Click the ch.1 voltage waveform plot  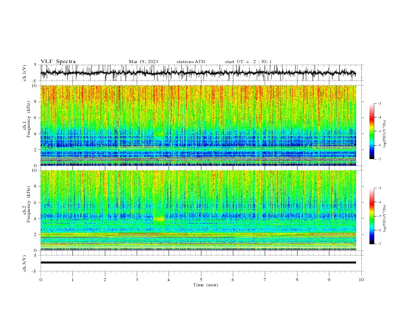[198, 73]
